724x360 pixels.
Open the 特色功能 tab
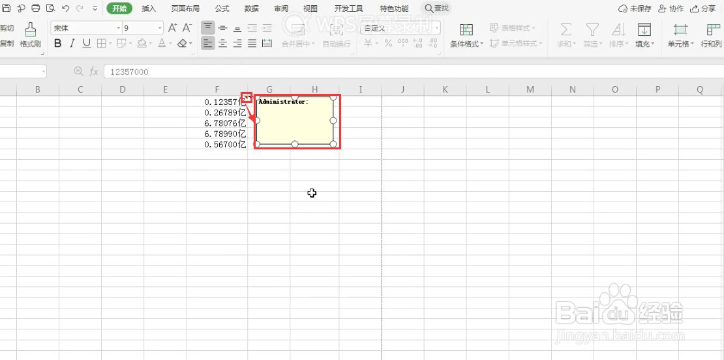click(x=394, y=8)
